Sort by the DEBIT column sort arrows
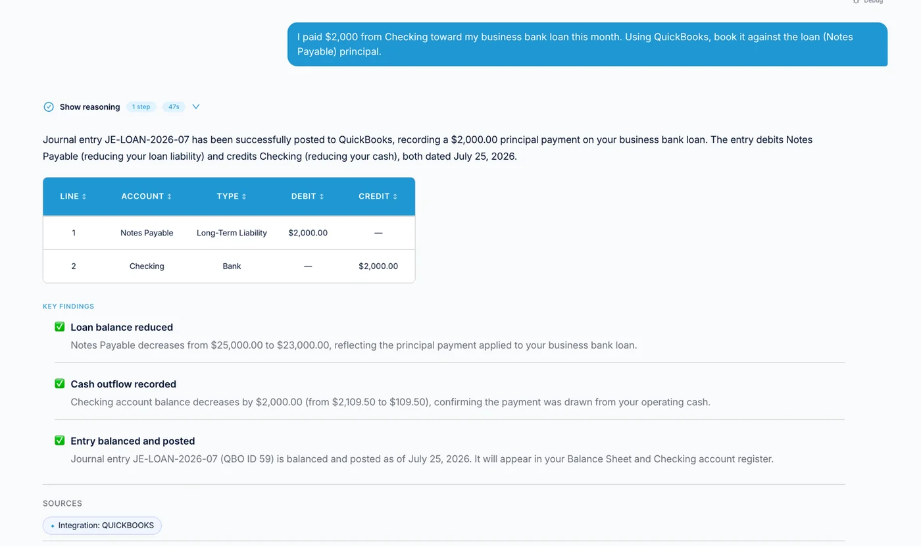The image size is (921, 546). pos(322,197)
